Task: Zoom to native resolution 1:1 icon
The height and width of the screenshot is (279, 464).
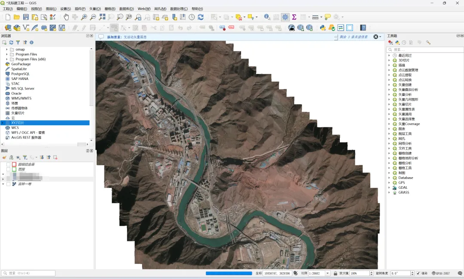Action: pyautogui.click(x=129, y=17)
